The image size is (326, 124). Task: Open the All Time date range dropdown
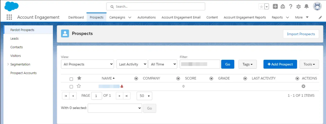[x=163, y=64]
